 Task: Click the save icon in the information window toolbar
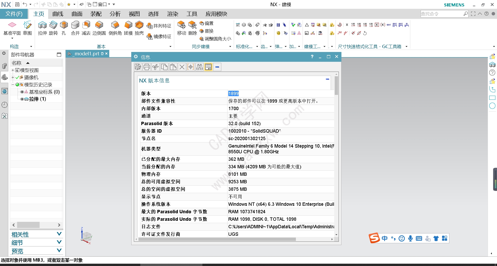pos(138,67)
